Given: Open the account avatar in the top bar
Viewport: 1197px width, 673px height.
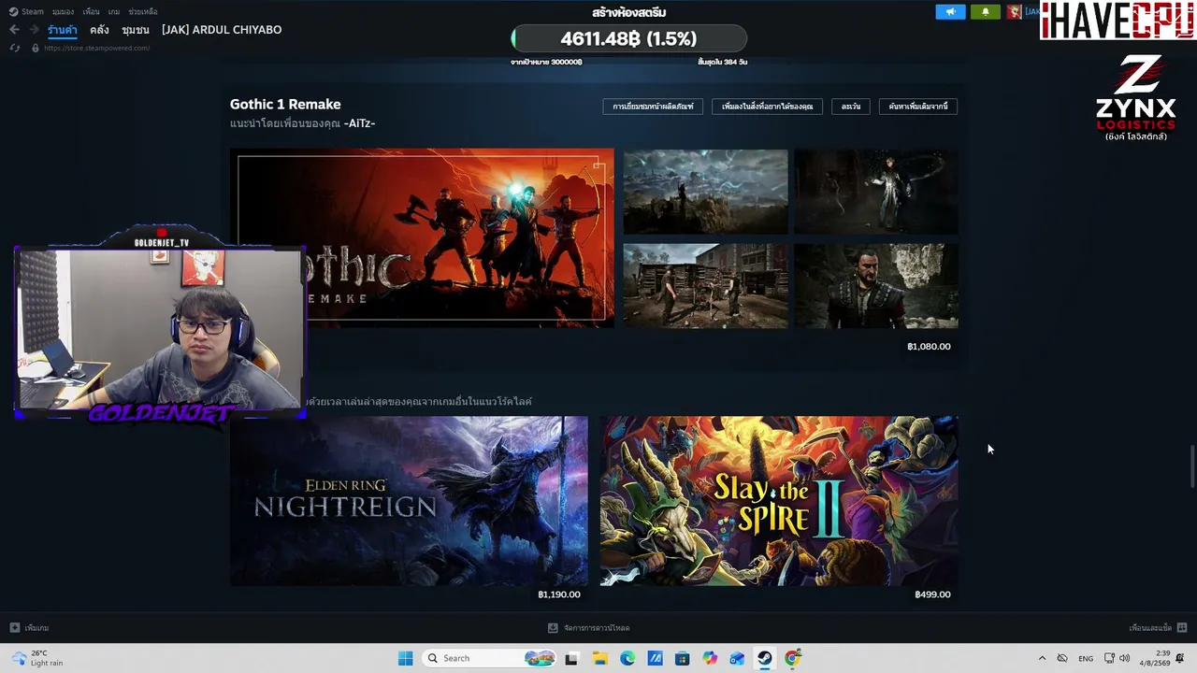Looking at the screenshot, I should click(1015, 12).
